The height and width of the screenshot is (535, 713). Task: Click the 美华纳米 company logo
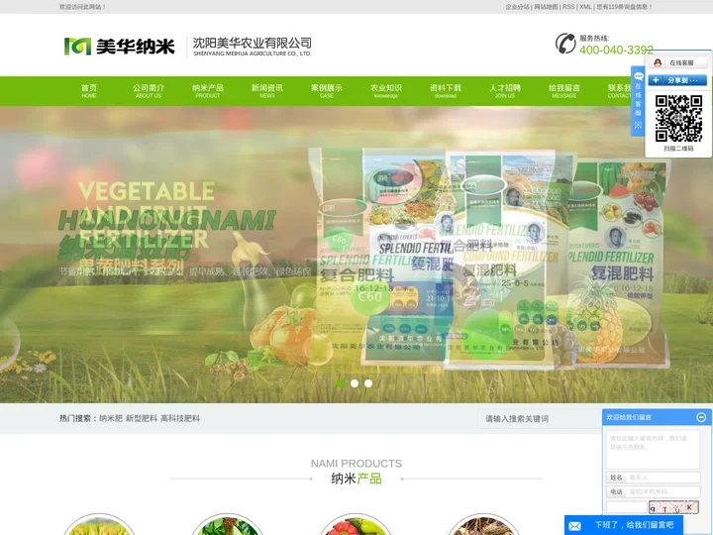pos(120,46)
